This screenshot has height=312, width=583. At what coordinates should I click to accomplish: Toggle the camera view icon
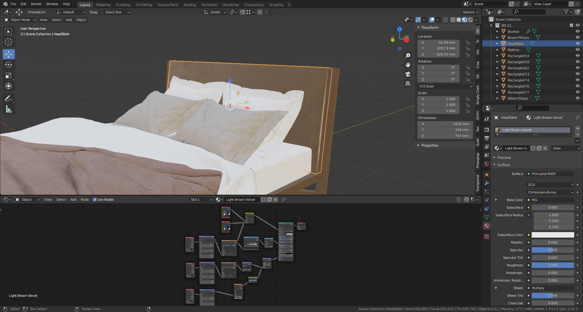(408, 74)
